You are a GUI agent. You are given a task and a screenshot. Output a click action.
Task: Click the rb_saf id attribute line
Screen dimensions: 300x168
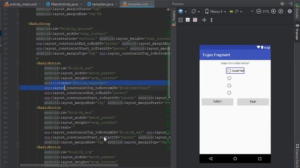pos(69,68)
